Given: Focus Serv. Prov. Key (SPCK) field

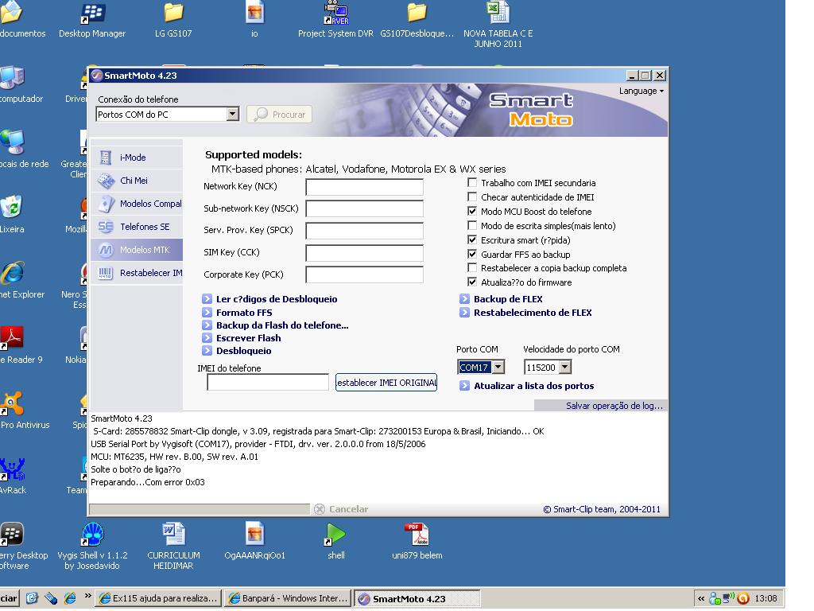Looking at the screenshot, I should (364, 231).
